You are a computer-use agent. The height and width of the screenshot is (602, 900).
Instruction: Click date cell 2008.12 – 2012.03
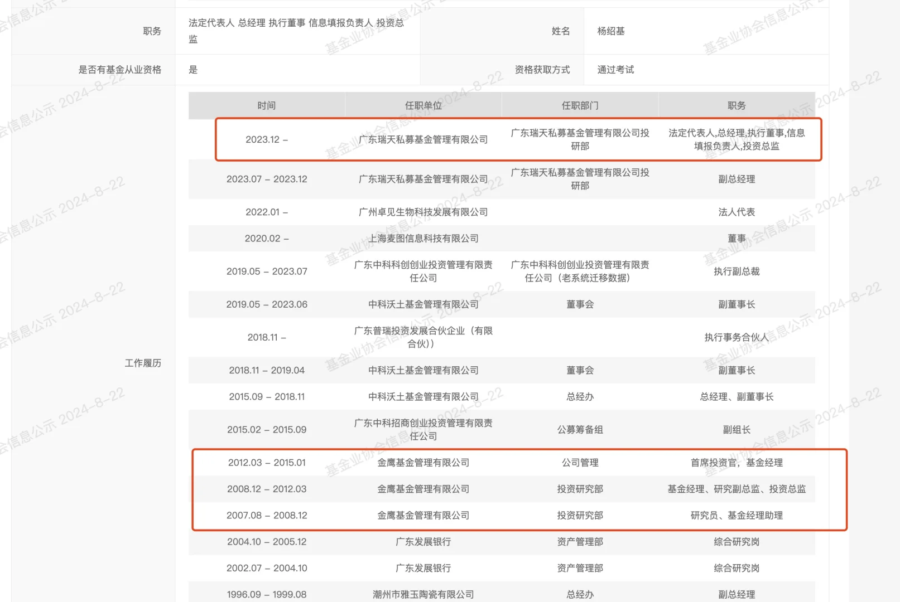(x=267, y=489)
